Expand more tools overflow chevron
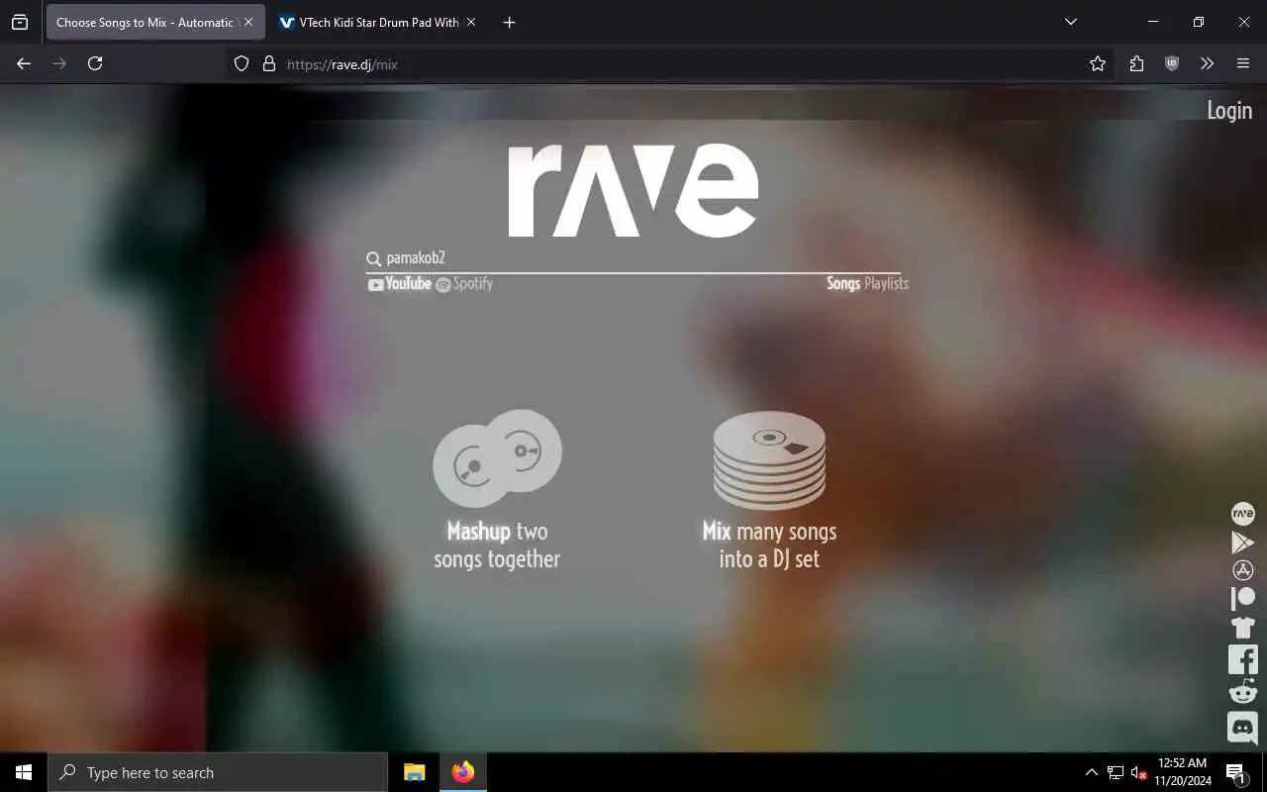The width and height of the screenshot is (1267, 792). pos(1207,63)
